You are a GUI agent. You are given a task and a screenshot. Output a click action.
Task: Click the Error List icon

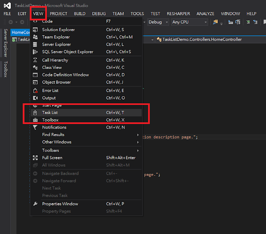[35, 90]
